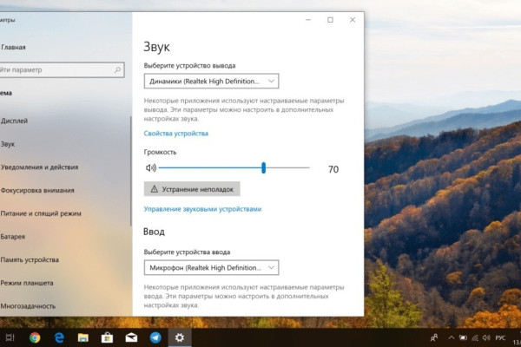Click the speaker icon beside the volume slider

point(150,168)
